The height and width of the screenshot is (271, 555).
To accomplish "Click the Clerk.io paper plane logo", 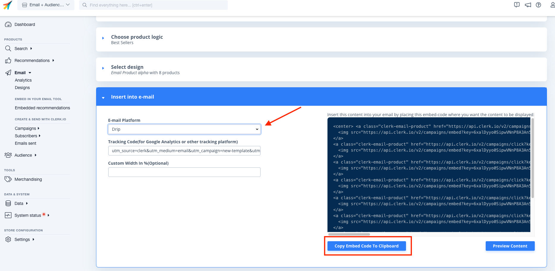I will (8, 5).
